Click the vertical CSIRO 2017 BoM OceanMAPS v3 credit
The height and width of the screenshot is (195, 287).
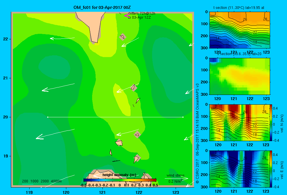click(x=197, y=133)
